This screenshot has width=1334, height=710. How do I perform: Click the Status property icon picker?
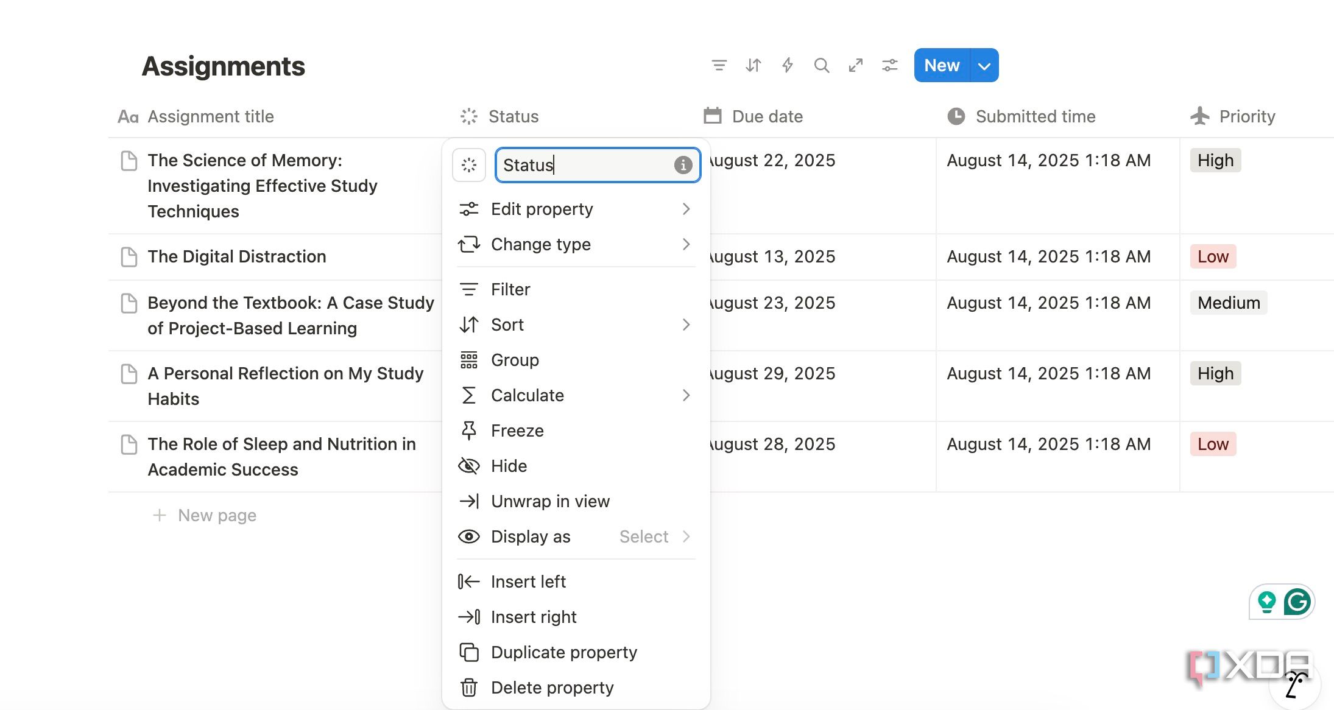(x=469, y=165)
